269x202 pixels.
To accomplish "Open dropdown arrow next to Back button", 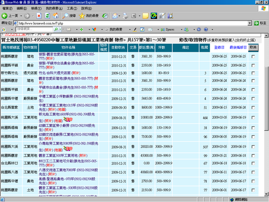I will (x=21, y=16).
